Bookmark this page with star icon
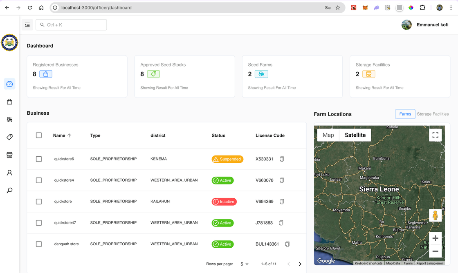458x273 pixels. tap(338, 8)
